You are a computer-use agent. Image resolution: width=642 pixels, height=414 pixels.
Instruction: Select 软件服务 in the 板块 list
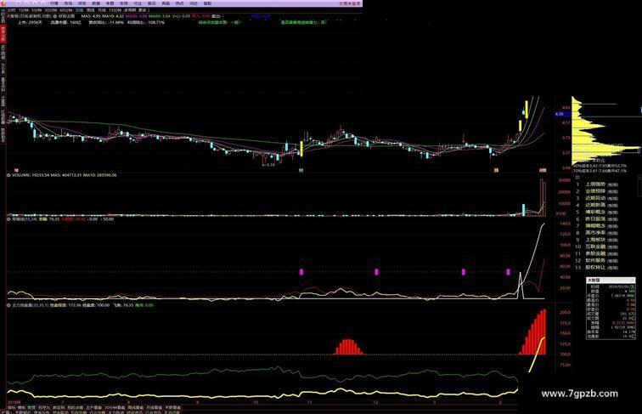(595, 260)
